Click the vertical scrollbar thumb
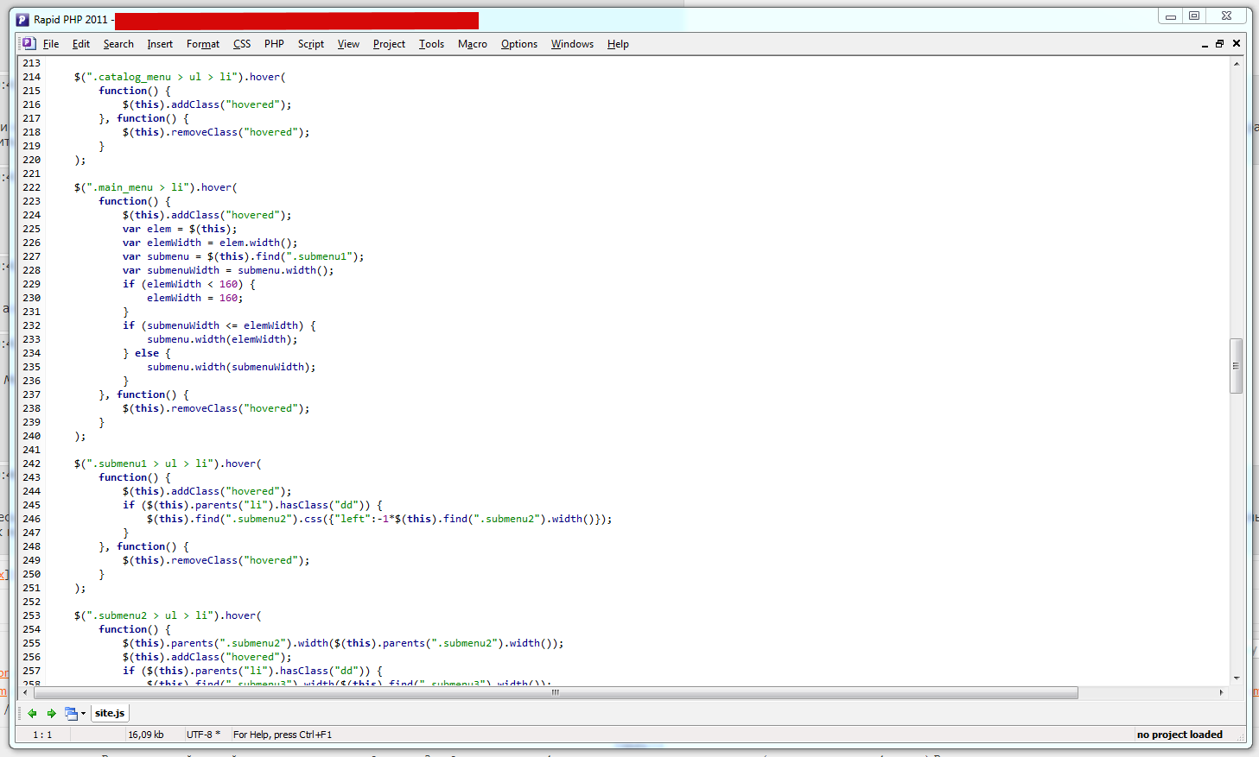This screenshot has width=1259, height=757. click(x=1237, y=366)
